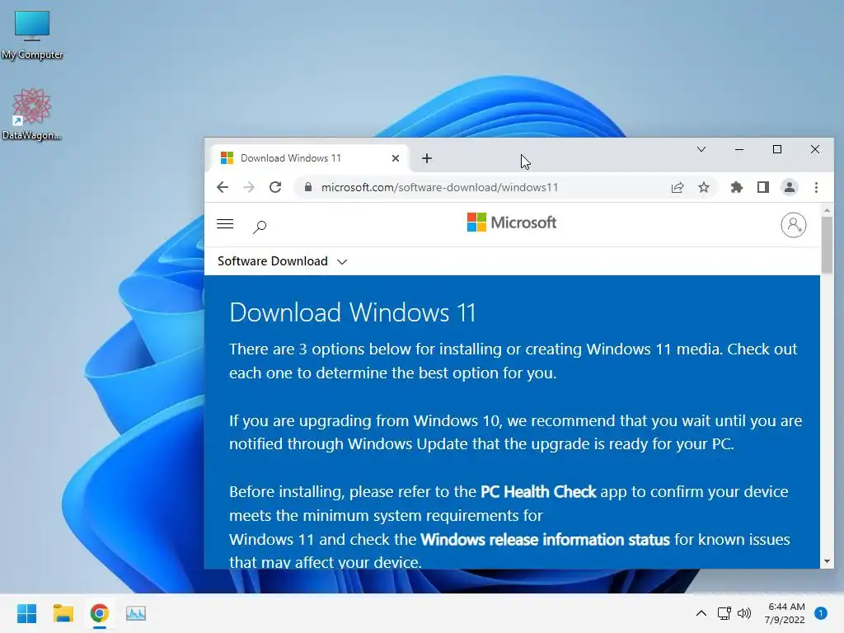Screen dimensions: 844x633
Task: Open the My Computer desktop icon
Action: 32,35
